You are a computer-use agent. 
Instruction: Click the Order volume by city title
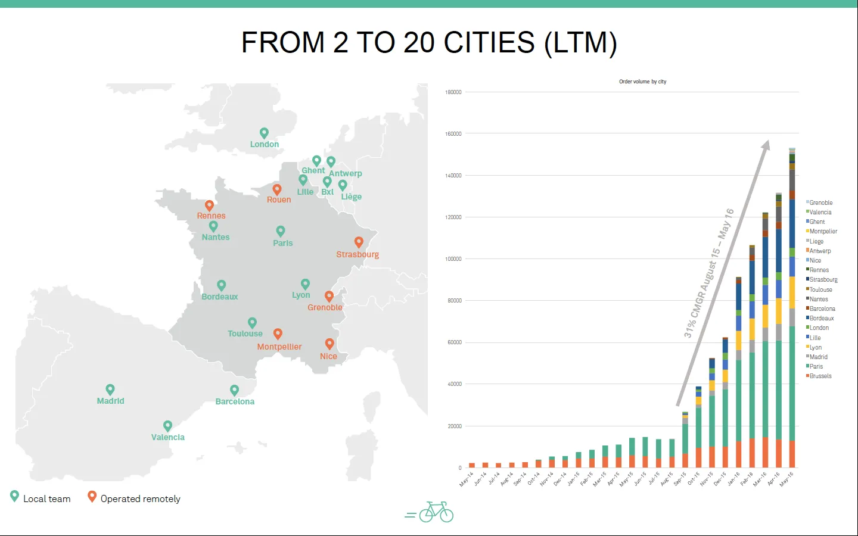point(642,82)
